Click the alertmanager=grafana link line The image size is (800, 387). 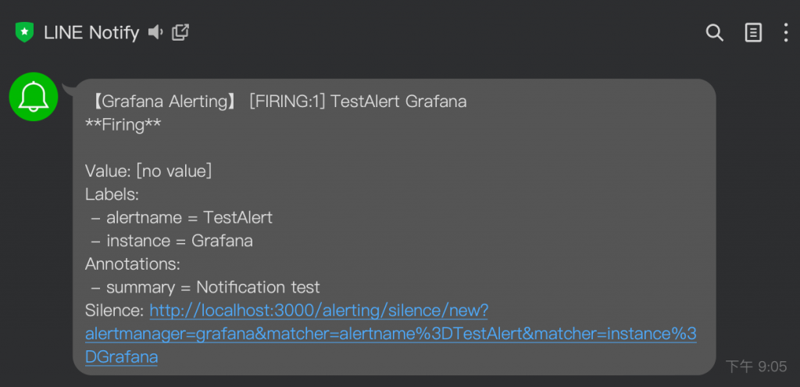tap(391, 334)
